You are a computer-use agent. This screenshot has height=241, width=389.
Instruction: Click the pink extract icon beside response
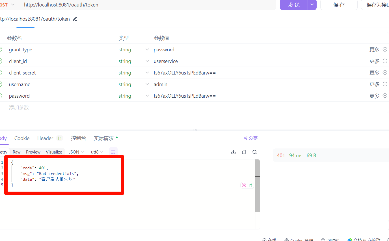point(244,185)
